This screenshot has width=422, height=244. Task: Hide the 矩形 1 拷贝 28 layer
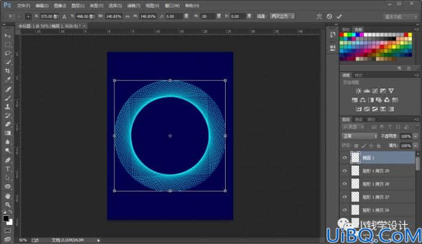(x=345, y=184)
